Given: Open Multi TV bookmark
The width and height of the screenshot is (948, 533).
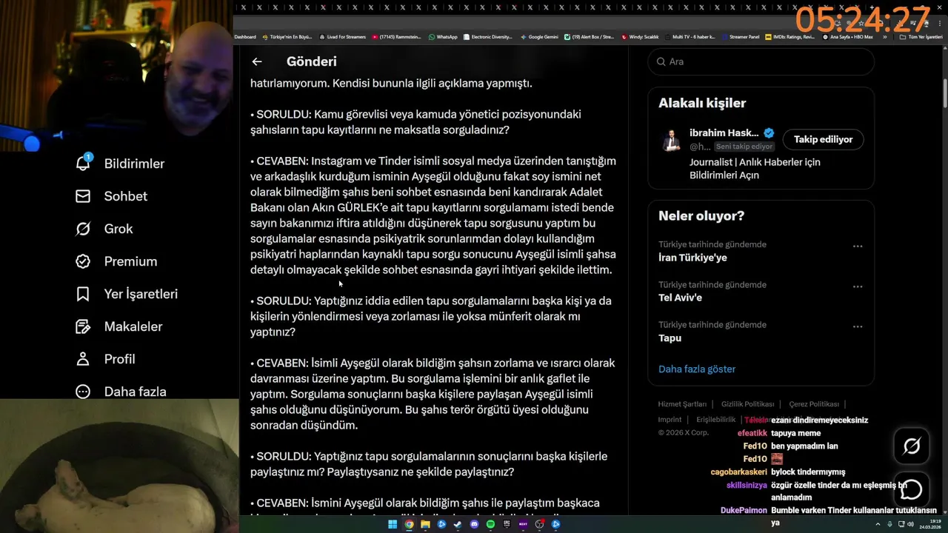Looking at the screenshot, I should point(690,36).
